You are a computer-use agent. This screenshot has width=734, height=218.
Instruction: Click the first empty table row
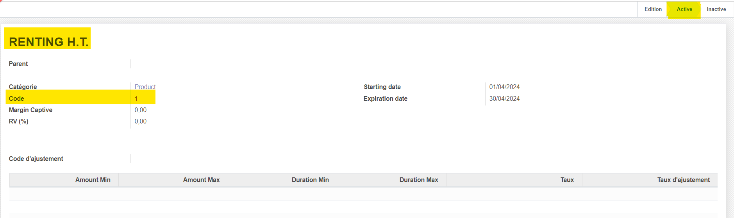[363, 194]
